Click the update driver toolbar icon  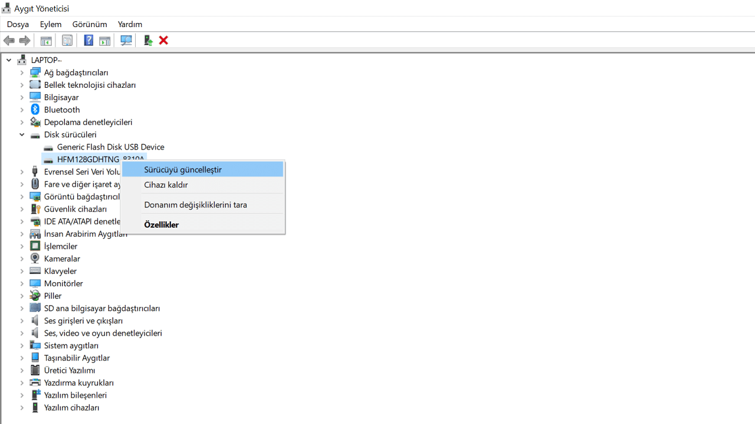[x=148, y=41]
